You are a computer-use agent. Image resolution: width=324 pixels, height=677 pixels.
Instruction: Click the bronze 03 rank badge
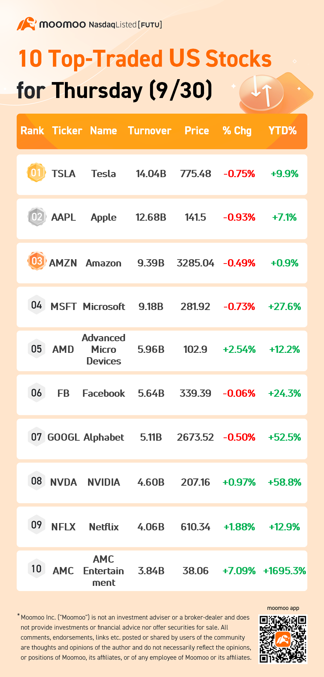pos(37,261)
